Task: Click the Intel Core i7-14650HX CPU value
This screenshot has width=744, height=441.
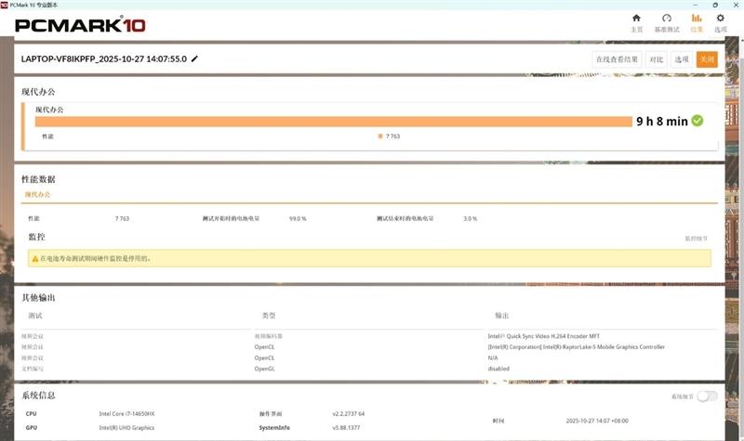Action: pyautogui.click(x=126, y=414)
